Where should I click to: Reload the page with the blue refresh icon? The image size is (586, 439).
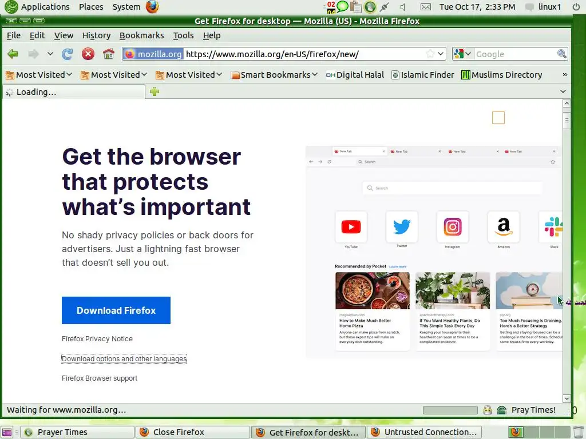coord(68,54)
